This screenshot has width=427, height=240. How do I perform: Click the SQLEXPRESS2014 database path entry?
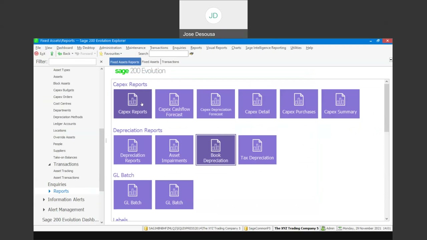192,228
